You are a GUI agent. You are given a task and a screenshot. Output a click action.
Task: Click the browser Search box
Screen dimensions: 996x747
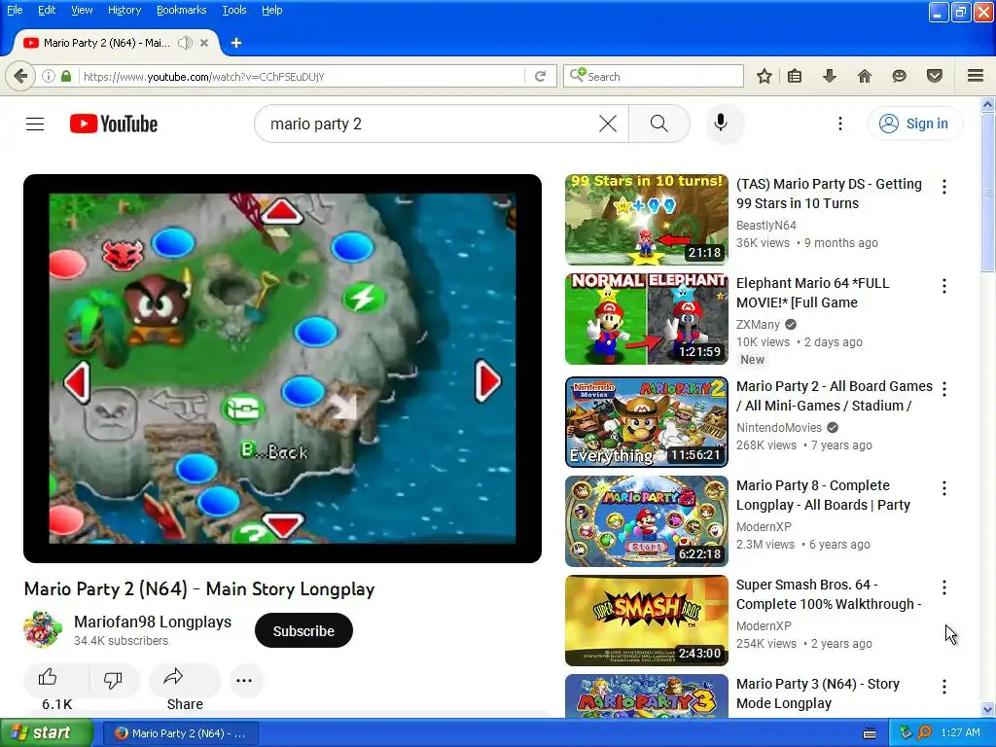[x=653, y=76]
